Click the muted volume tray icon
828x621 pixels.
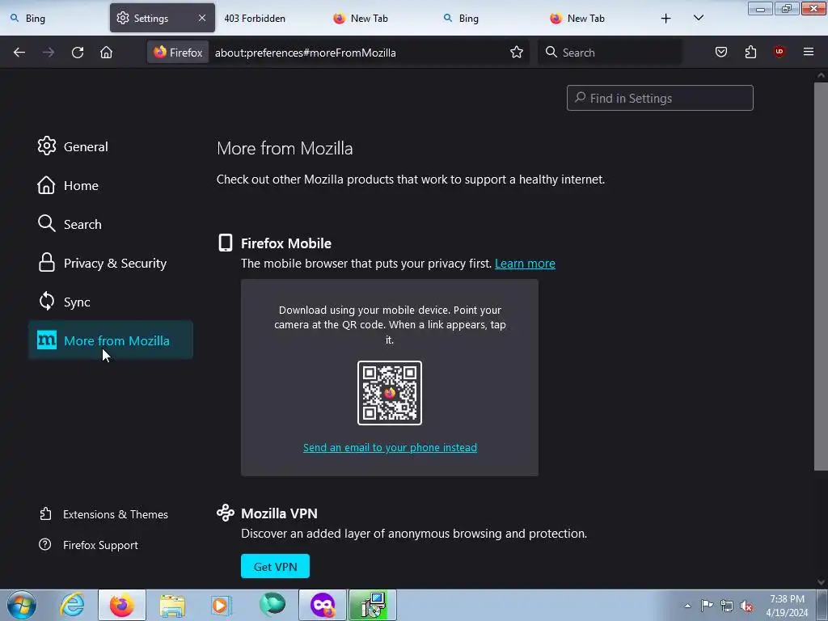pyautogui.click(x=746, y=606)
